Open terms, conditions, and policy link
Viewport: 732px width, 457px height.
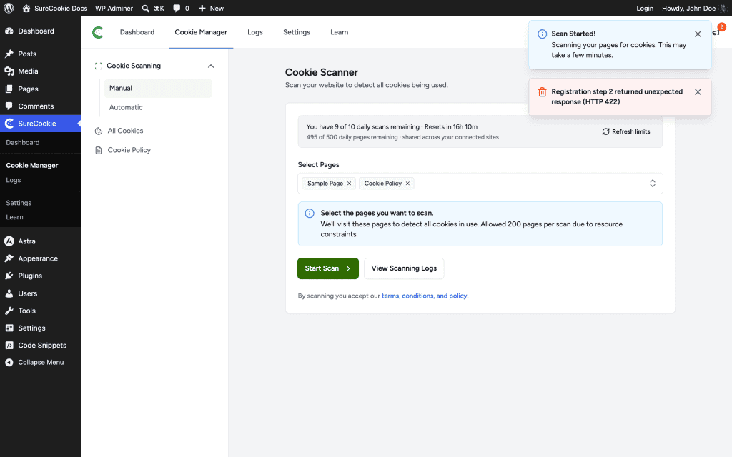point(425,296)
